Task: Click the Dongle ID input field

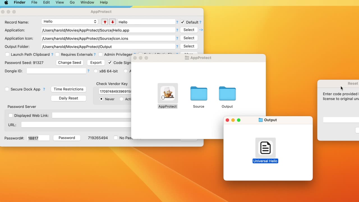Action: click(56, 71)
